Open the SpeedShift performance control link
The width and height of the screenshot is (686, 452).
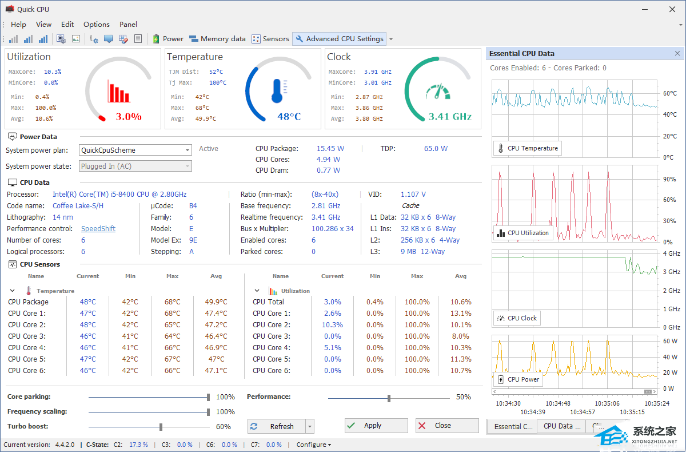click(x=98, y=228)
